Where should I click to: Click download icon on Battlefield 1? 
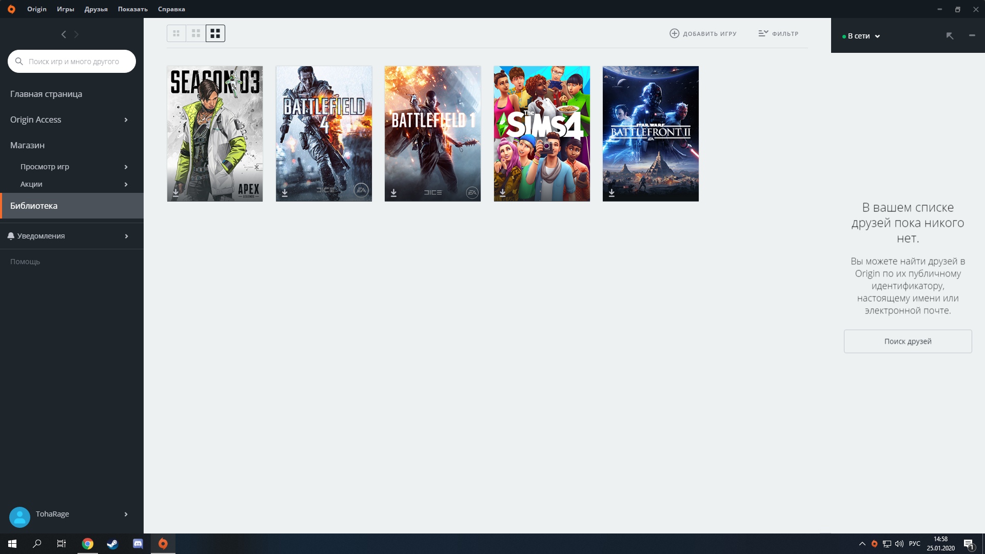coord(393,193)
